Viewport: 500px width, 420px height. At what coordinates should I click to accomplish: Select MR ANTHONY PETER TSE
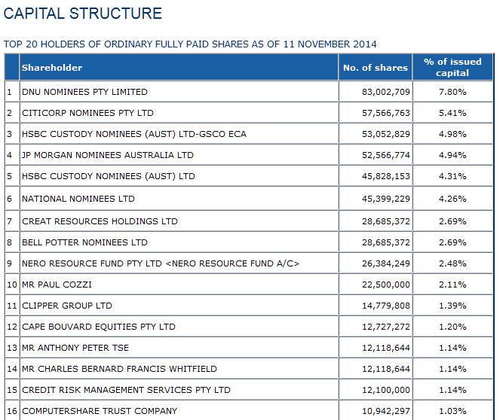[75, 348]
